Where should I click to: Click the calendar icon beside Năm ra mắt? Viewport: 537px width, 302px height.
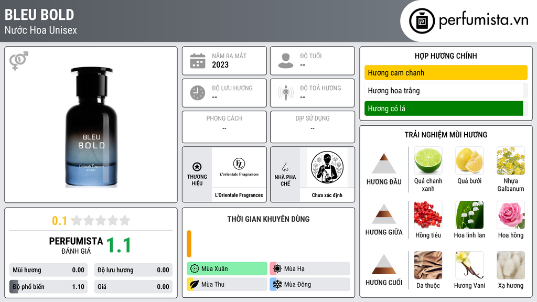coord(198,61)
